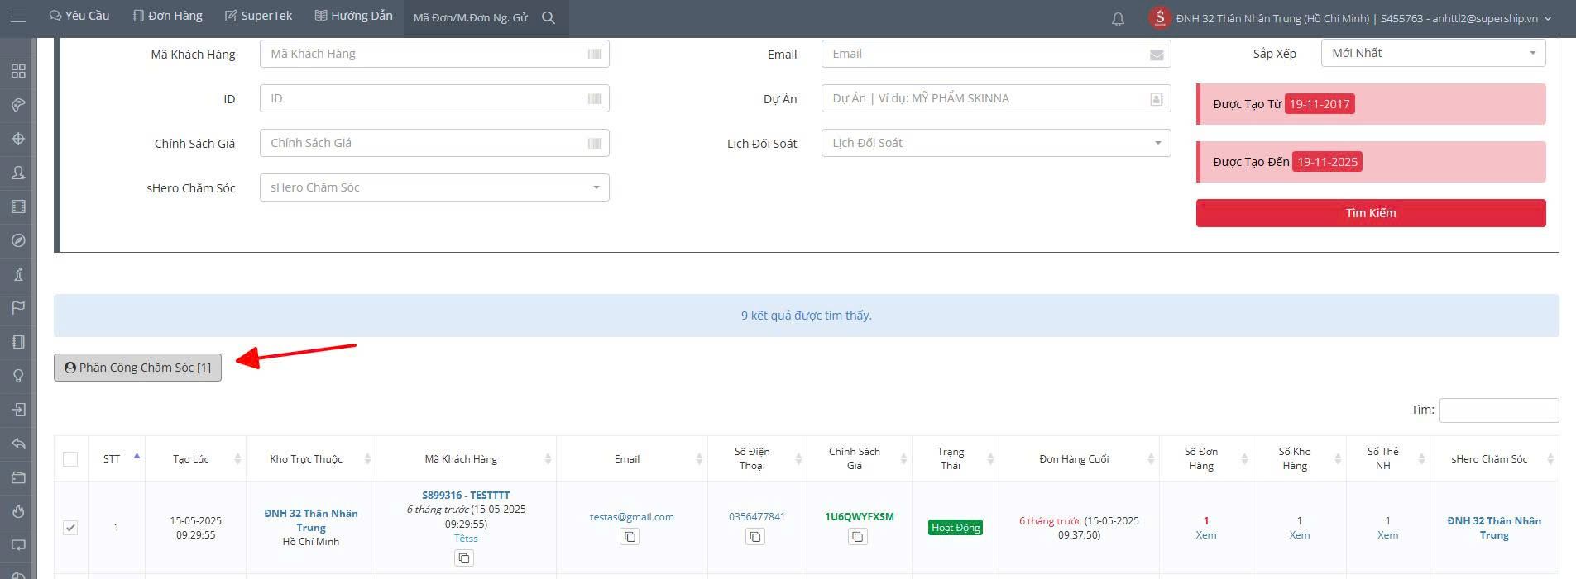
Task: Focus the top bar Mã Đơn search field
Action: point(471,17)
